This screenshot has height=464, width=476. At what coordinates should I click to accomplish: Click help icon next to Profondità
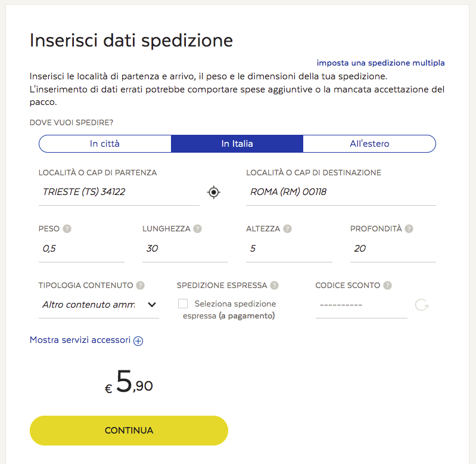(409, 228)
